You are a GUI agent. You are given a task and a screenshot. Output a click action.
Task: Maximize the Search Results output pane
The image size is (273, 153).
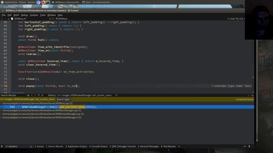252,95
